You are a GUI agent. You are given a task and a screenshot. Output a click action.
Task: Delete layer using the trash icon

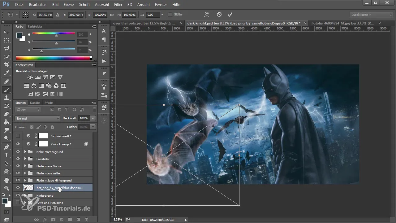[86, 219]
